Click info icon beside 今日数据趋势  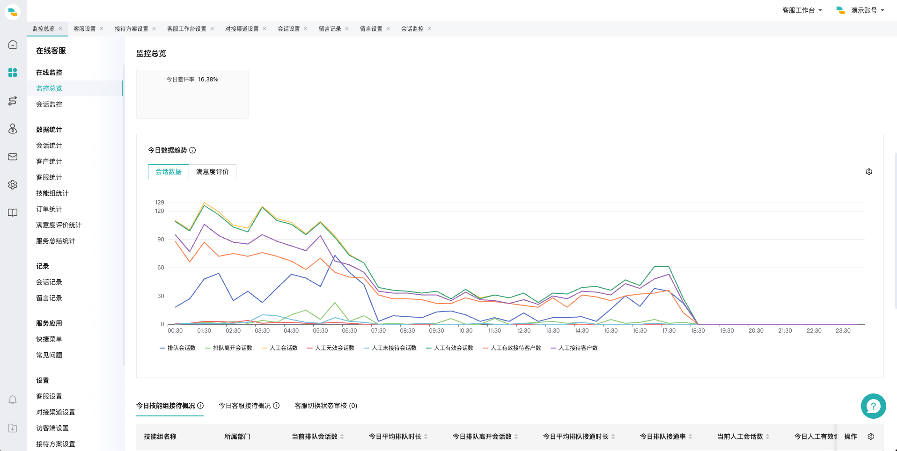(x=192, y=150)
